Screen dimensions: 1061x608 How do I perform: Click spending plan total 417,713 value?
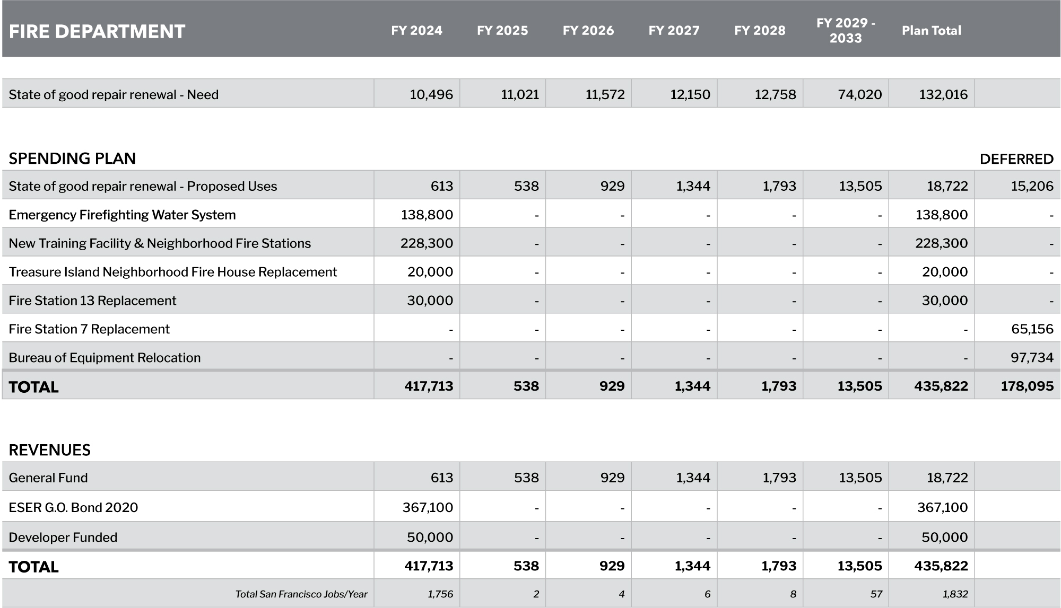(429, 386)
